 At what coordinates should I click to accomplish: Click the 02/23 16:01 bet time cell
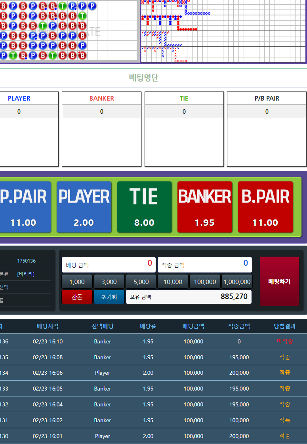pos(48,436)
